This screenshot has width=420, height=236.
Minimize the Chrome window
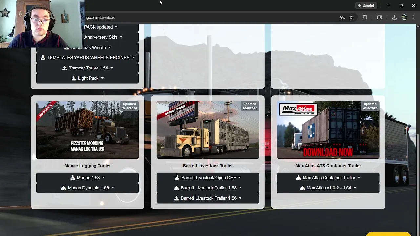coord(389,6)
